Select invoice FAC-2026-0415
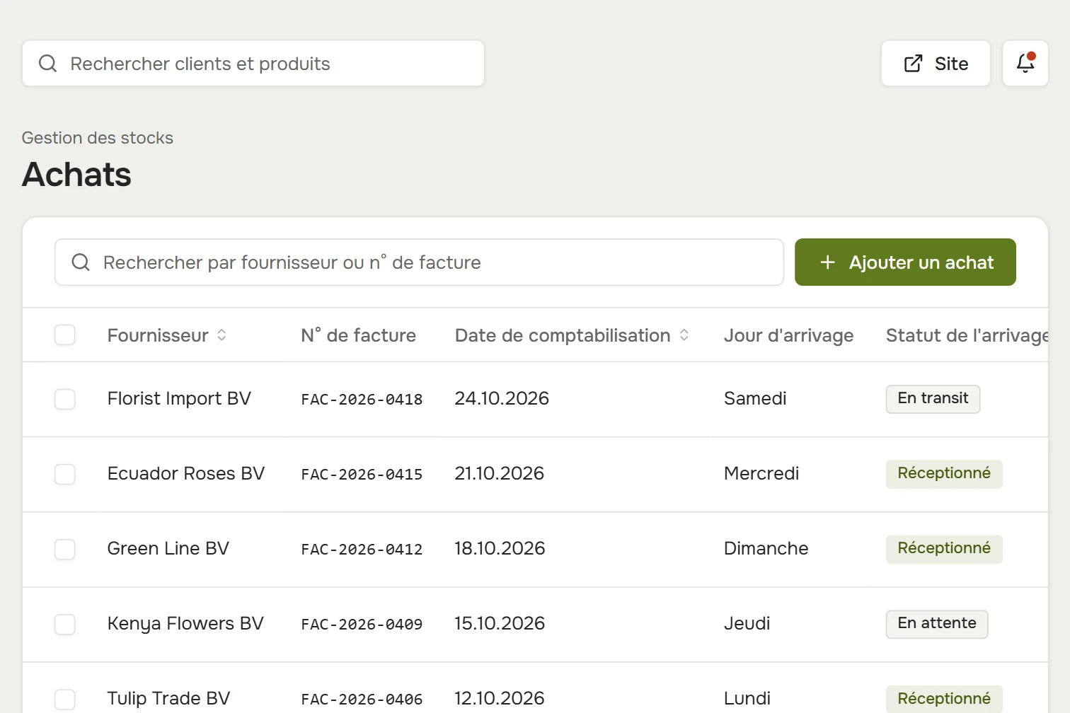1070x713 pixels. coord(362,475)
